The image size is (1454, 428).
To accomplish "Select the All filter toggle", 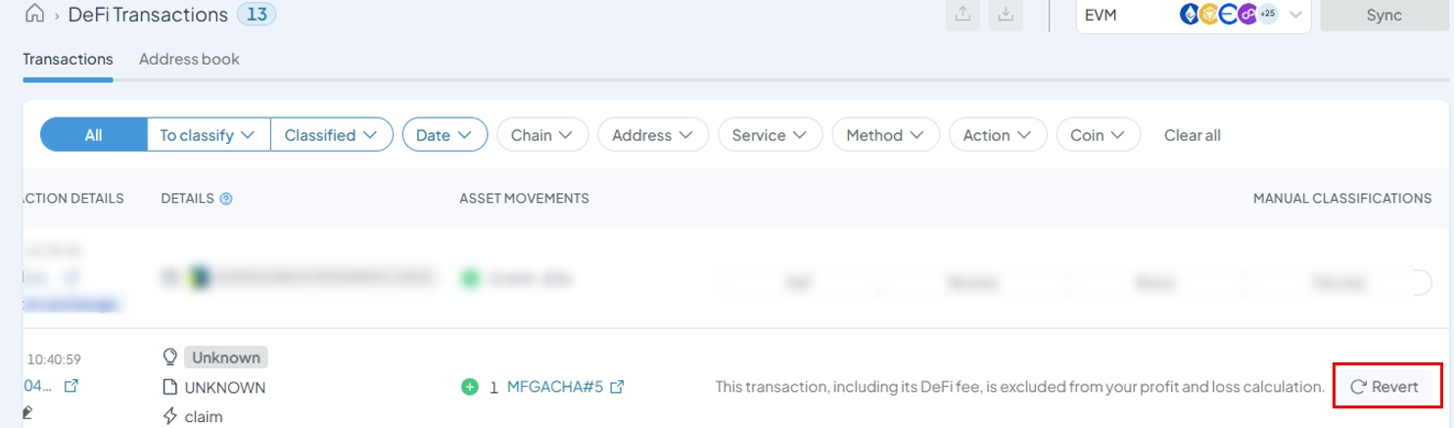I will (93, 135).
